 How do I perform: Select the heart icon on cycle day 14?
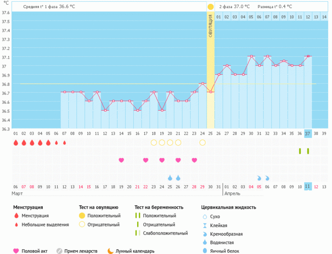pos(121,160)
